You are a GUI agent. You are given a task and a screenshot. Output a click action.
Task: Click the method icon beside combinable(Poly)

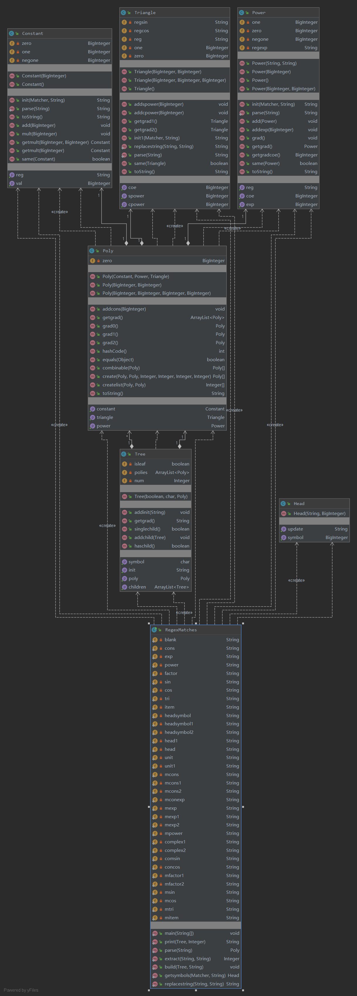tap(92, 368)
